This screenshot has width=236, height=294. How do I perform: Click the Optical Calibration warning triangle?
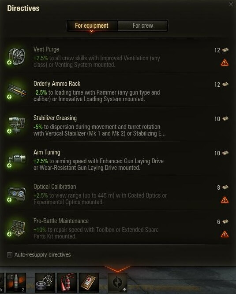(225, 200)
